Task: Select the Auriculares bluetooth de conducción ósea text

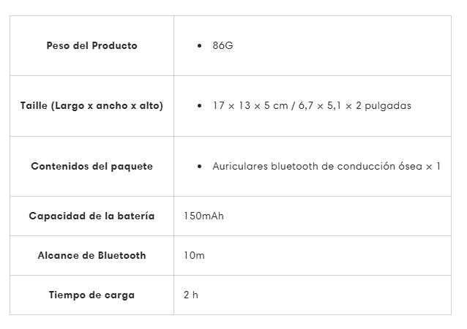Action: [318, 166]
